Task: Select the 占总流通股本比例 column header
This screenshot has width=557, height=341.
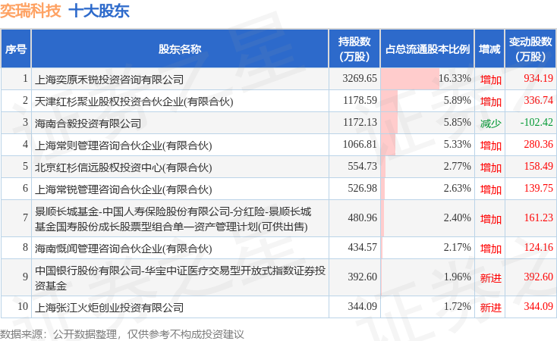Action: tap(427, 49)
